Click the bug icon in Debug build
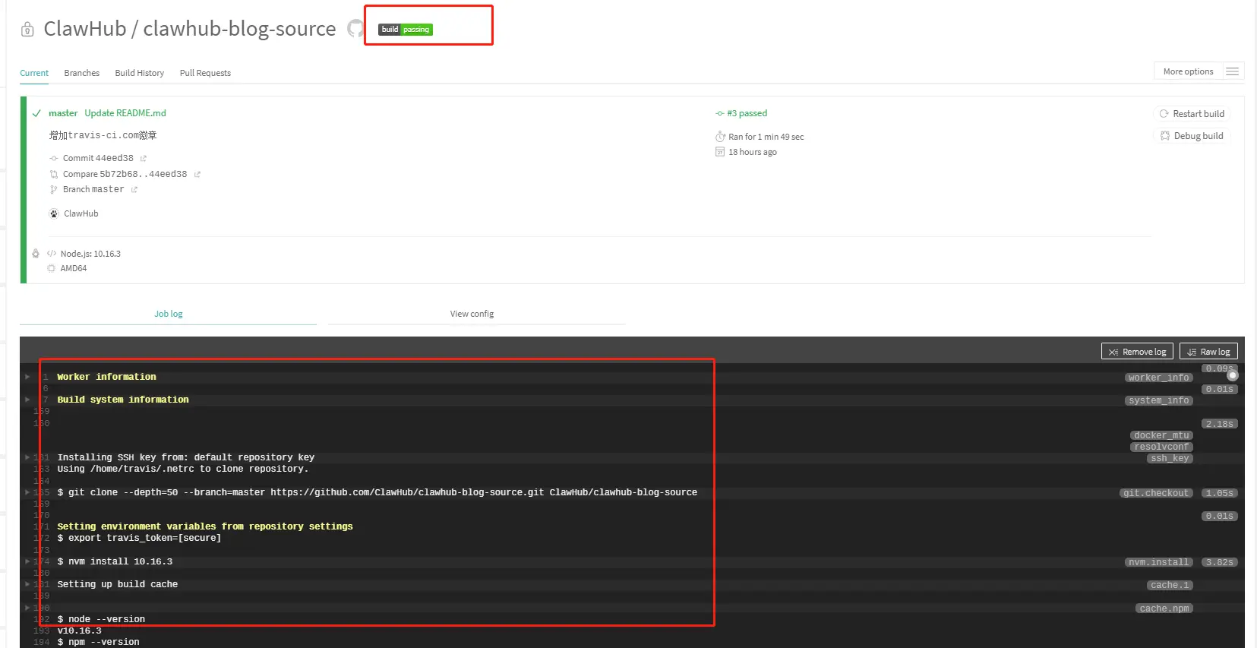This screenshot has width=1257, height=648. [x=1165, y=136]
